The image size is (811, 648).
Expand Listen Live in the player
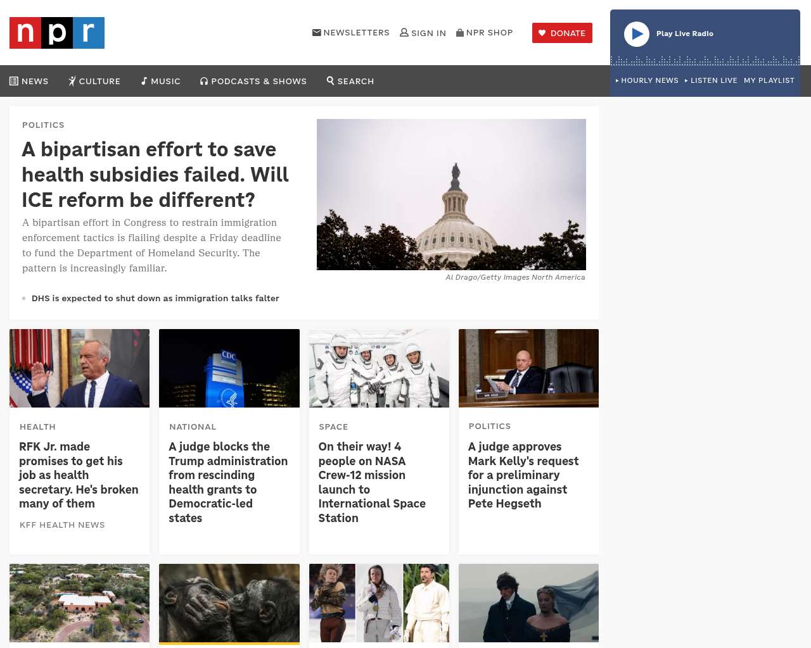click(x=711, y=80)
